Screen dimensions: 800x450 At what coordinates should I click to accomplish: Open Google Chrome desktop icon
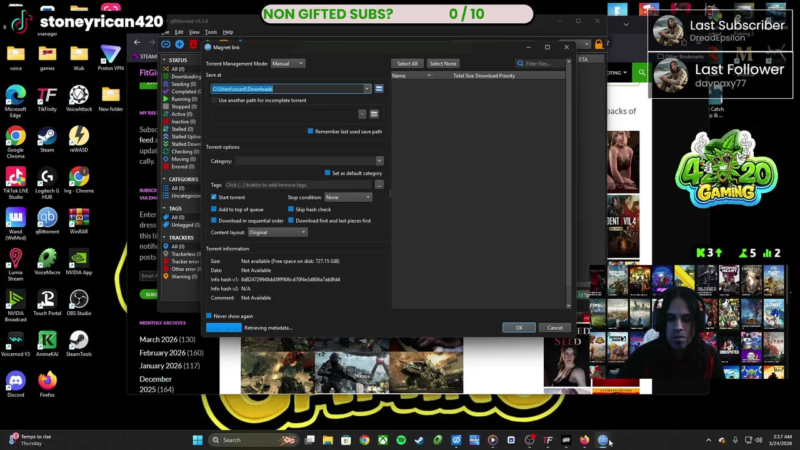[x=16, y=142]
